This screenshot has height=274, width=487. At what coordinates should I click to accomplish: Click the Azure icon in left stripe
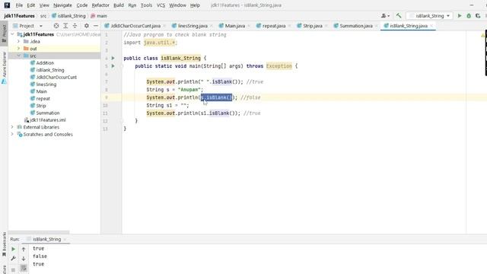tap(4, 81)
